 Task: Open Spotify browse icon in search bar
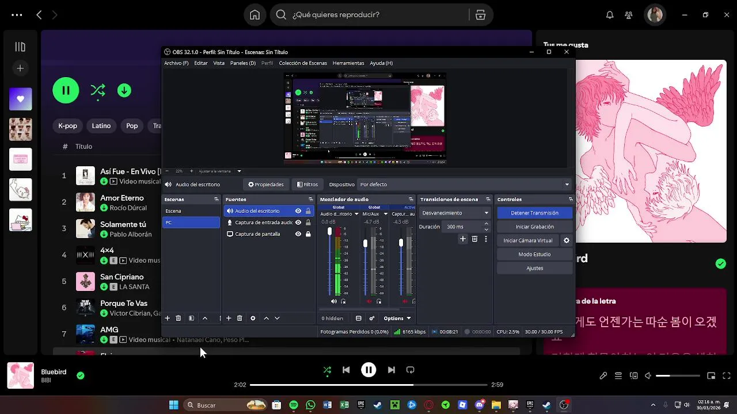(480, 15)
